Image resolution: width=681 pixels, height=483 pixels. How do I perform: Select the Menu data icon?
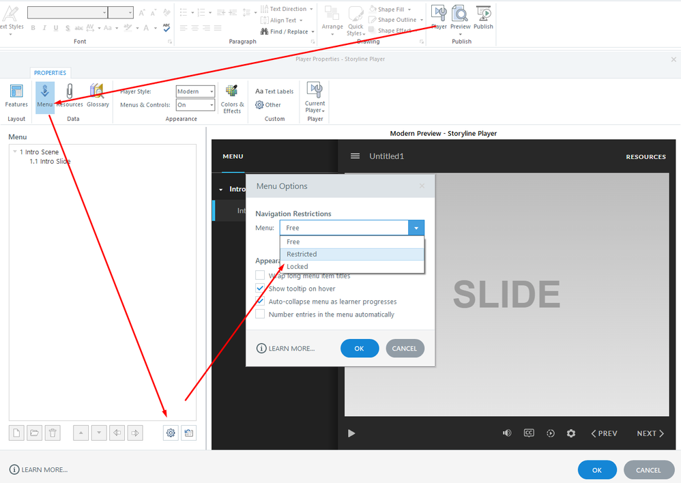45,96
